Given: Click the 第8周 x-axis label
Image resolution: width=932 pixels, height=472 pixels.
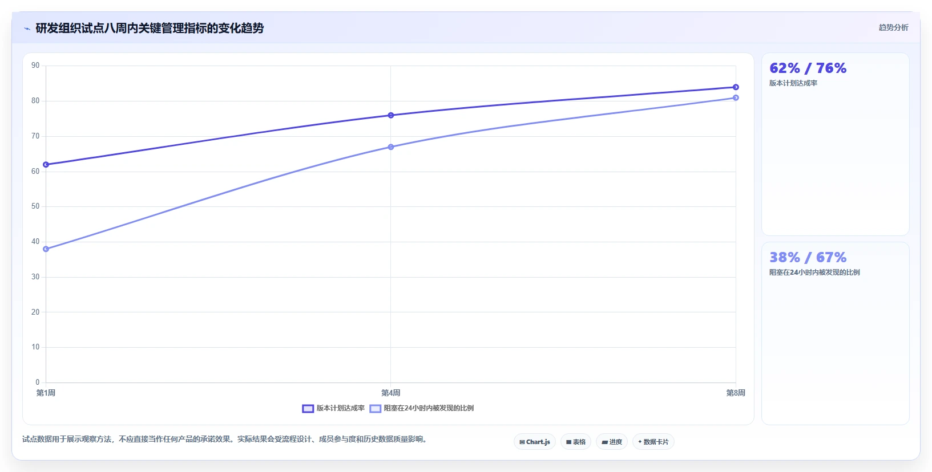Looking at the screenshot, I should coord(736,393).
